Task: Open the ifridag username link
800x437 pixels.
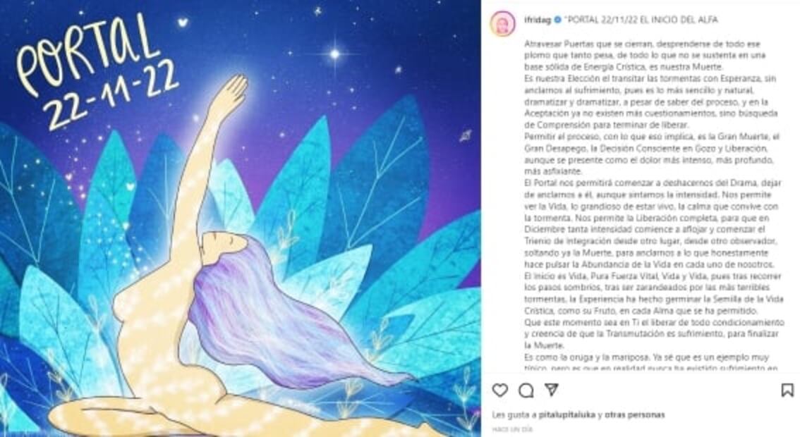Action: tap(538, 20)
